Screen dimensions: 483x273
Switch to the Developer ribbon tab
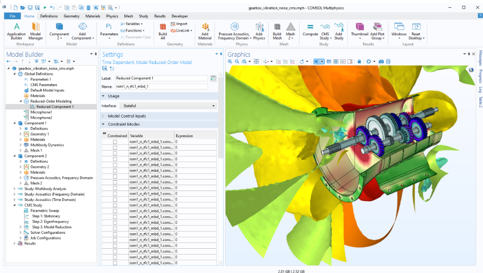pyautogui.click(x=180, y=16)
